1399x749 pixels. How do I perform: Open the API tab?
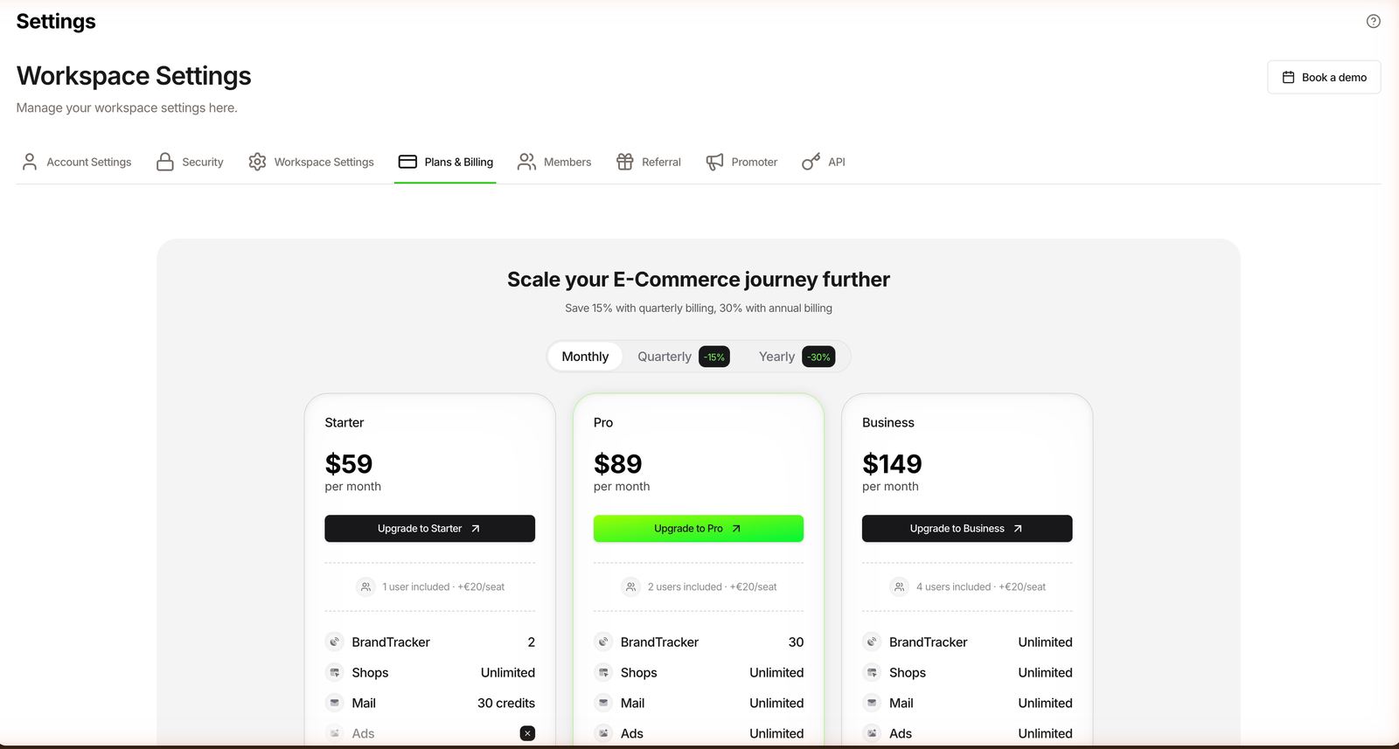824,162
